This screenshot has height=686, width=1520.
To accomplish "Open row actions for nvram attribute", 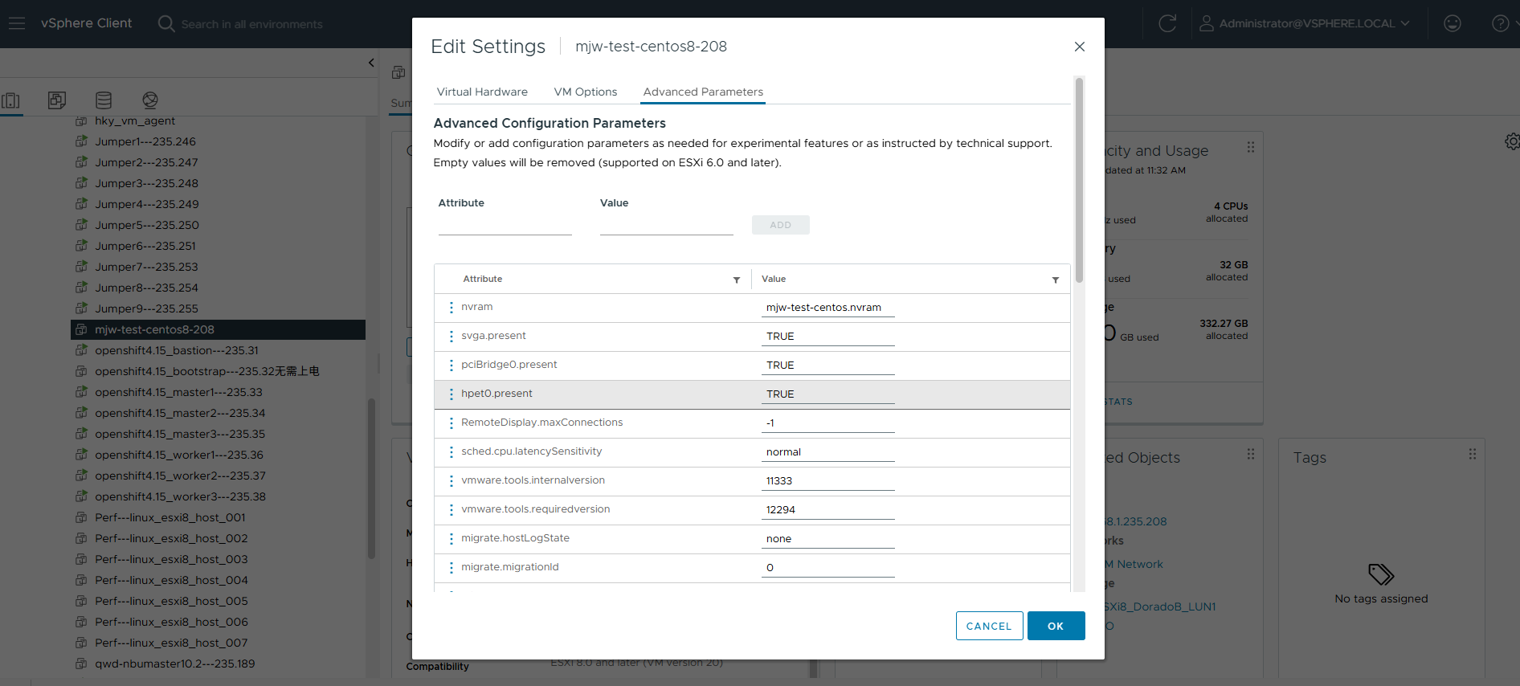I will (x=451, y=308).
